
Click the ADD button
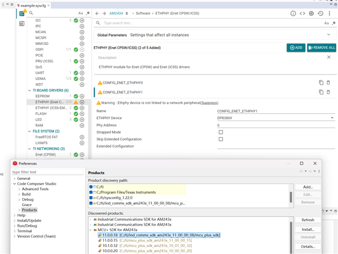coord(296,48)
